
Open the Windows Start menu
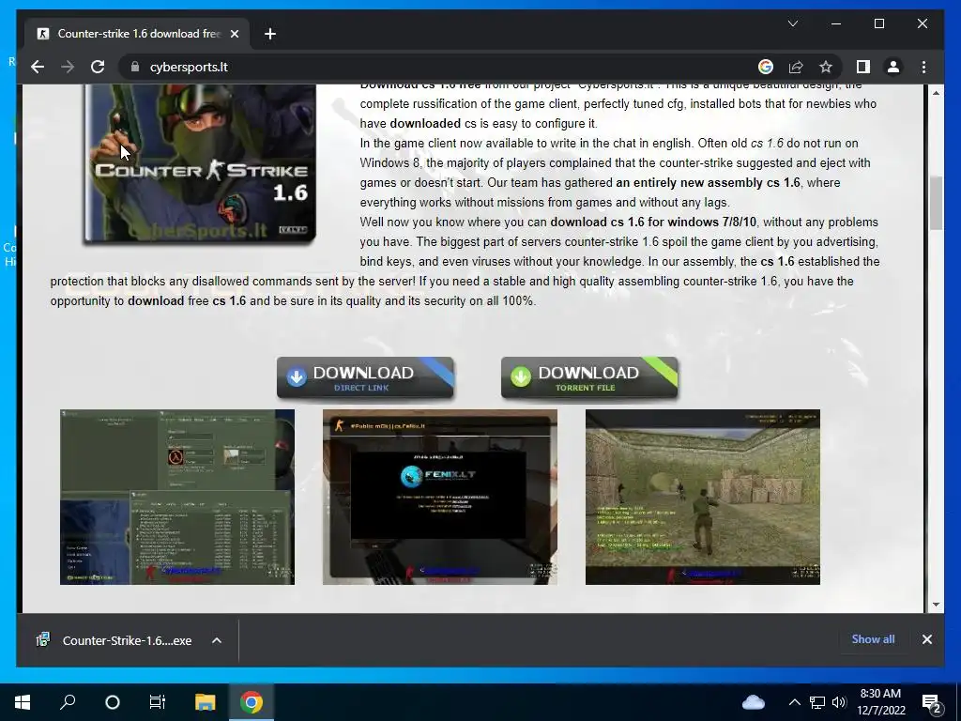coord(23,702)
